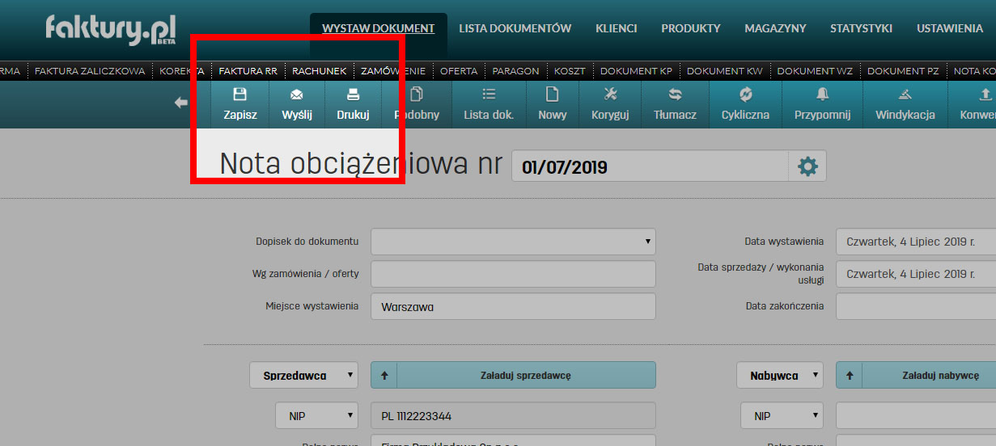The image size is (996, 446).
Task: Go to Klienci section
Action: click(616, 28)
